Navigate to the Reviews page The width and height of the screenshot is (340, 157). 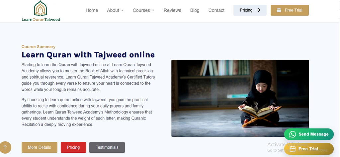pyautogui.click(x=172, y=10)
